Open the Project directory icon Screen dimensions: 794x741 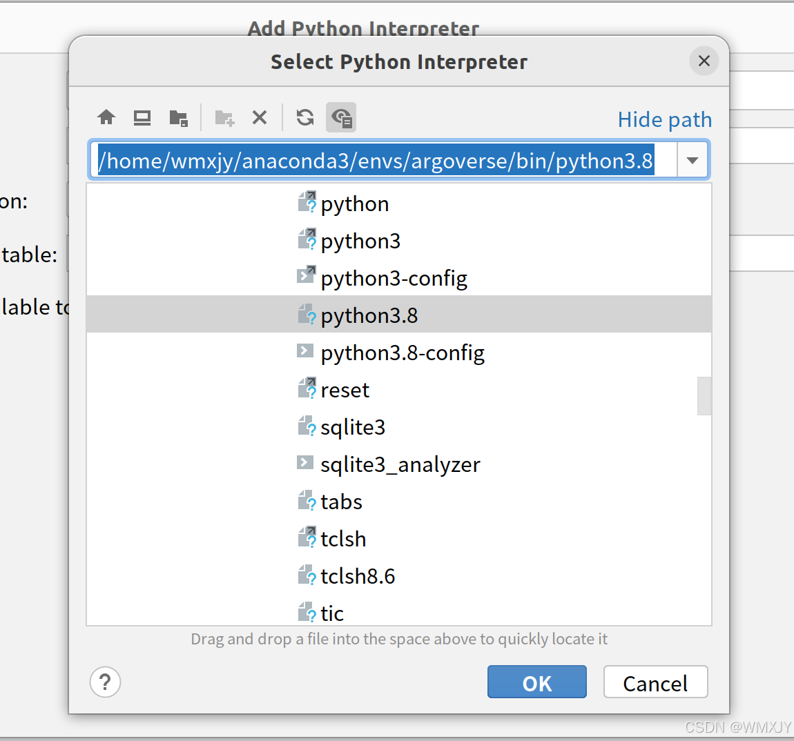click(178, 117)
